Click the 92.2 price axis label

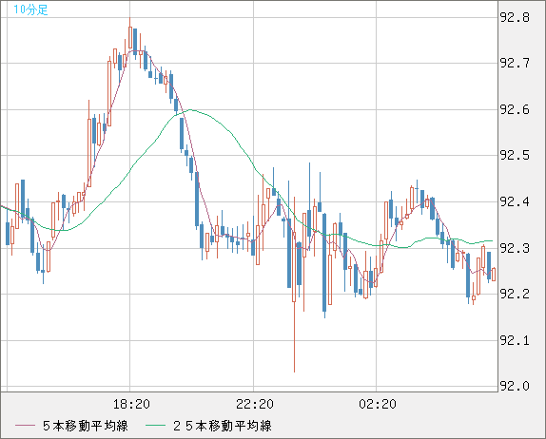515,294
